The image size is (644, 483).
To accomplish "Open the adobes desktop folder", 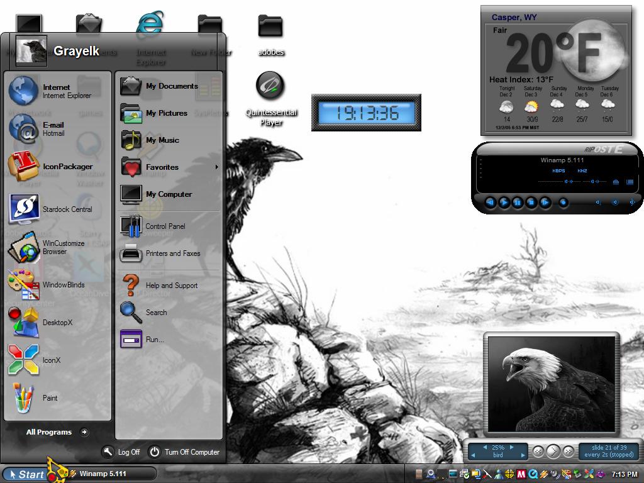I will tap(270, 35).
